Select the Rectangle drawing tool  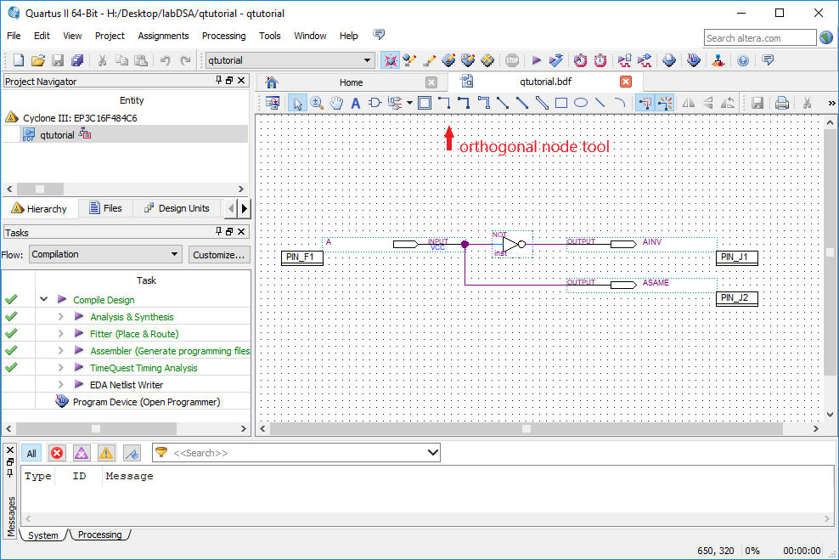coord(561,103)
